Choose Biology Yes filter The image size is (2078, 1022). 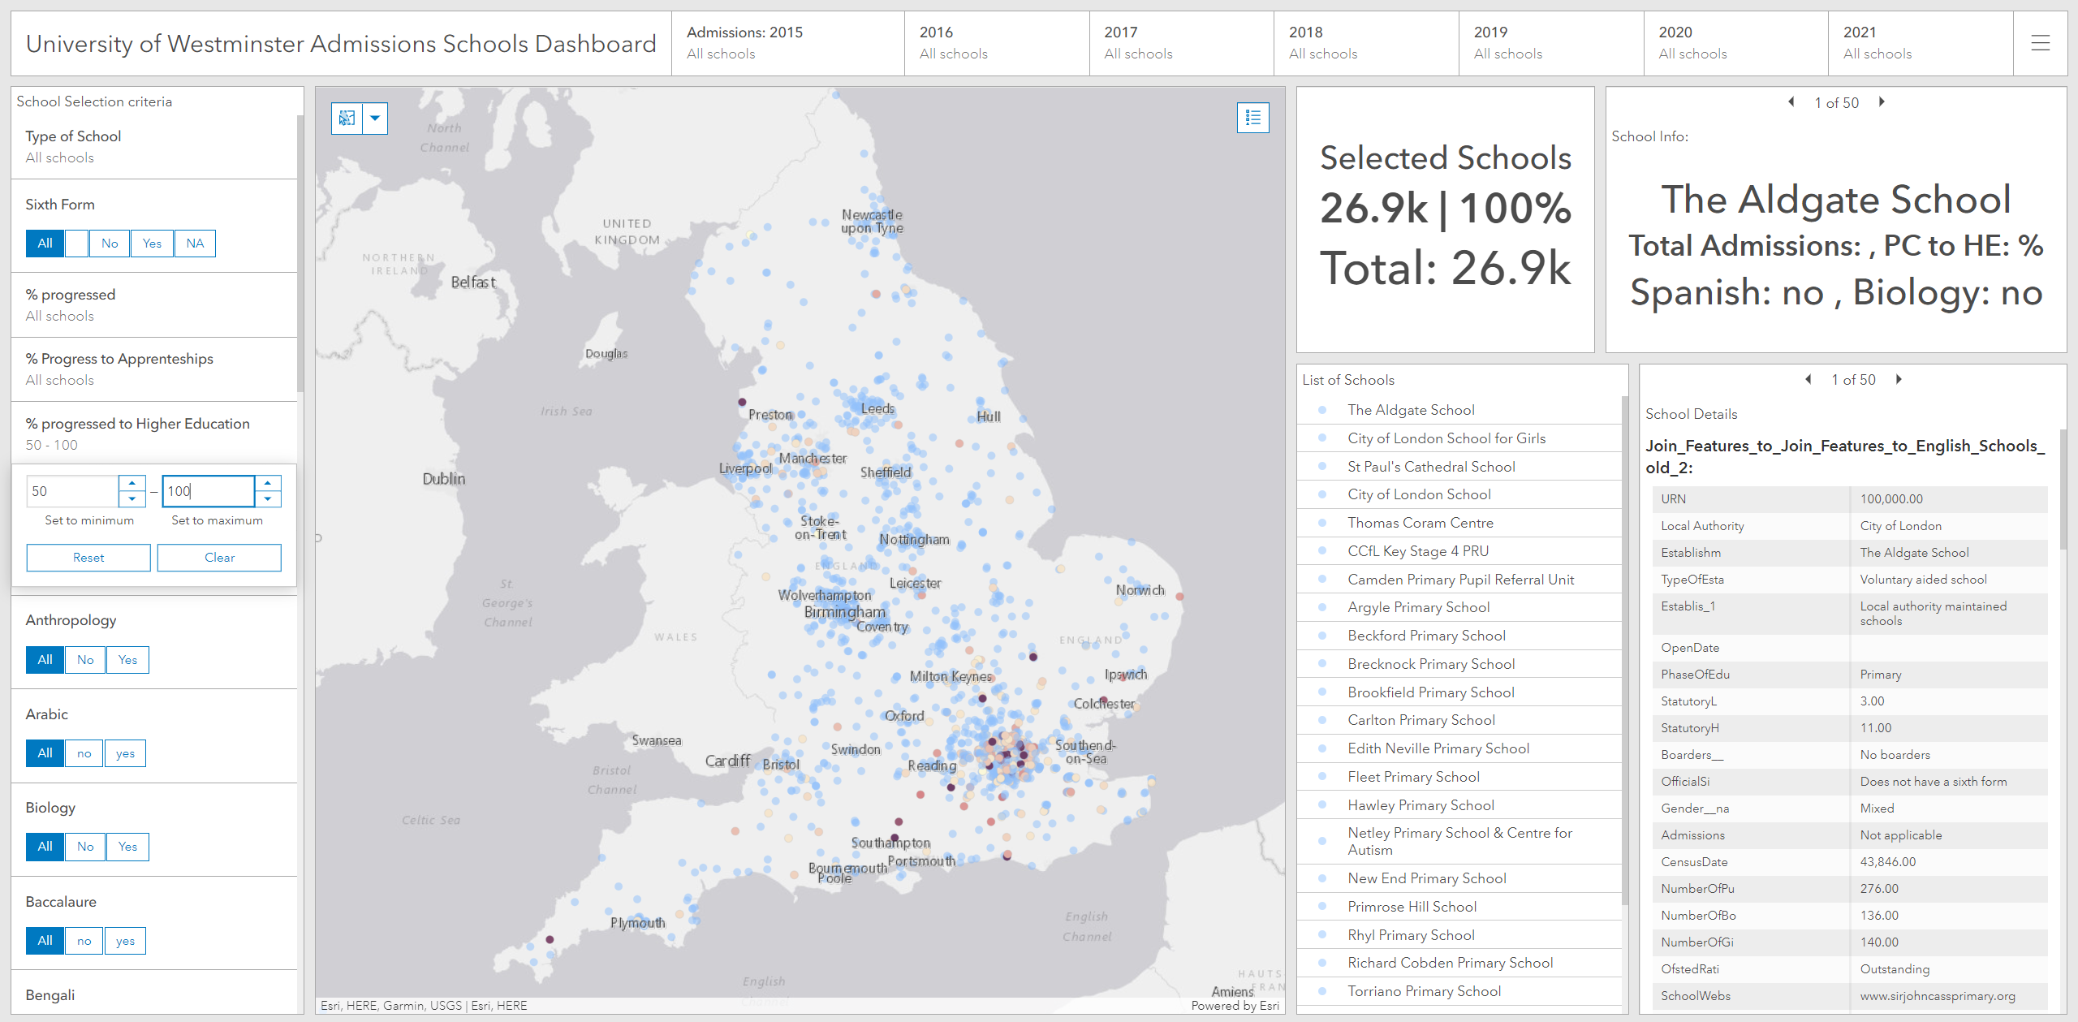click(x=127, y=847)
